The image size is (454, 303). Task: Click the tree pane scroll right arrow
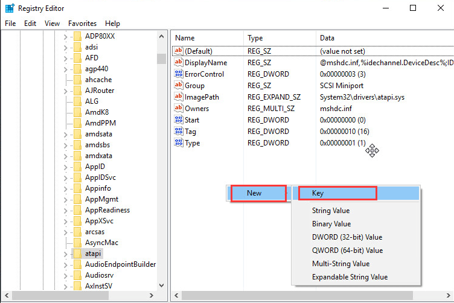151,296
